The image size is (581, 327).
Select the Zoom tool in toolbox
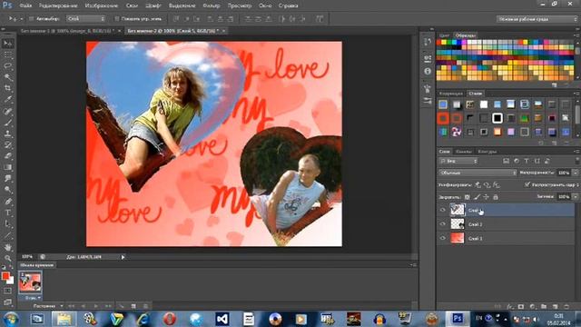tap(8, 258)
